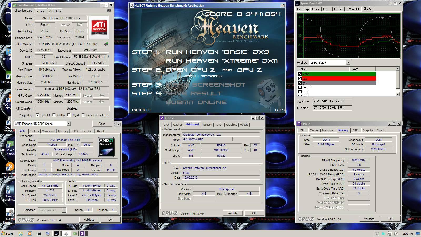Open Graphics tab in the Memory CPU-Z window
This screenshot has width=421, height=237.
(368, 130)
